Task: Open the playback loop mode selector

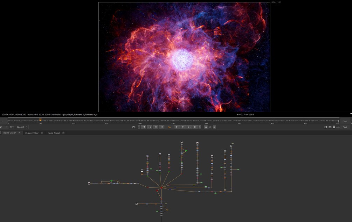Action: click(134, 127)
